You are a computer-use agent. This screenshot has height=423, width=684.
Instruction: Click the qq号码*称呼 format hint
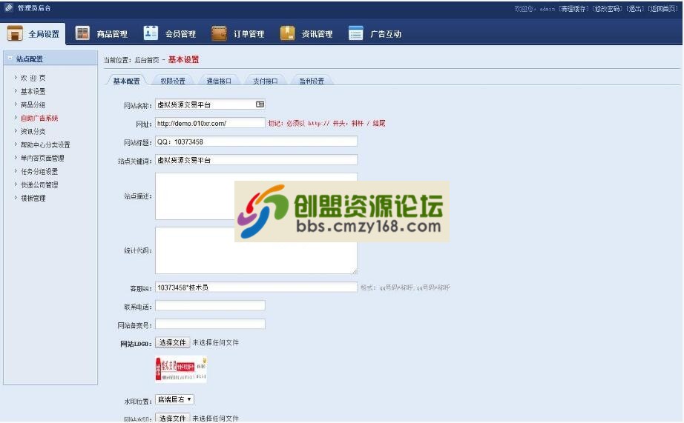coord(405,287)
